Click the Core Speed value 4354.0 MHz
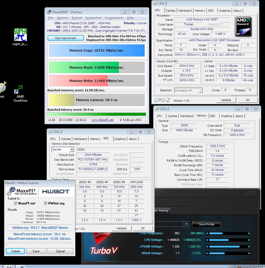The width and height of the screenshot is (265, 268). [x=187, y=66]
